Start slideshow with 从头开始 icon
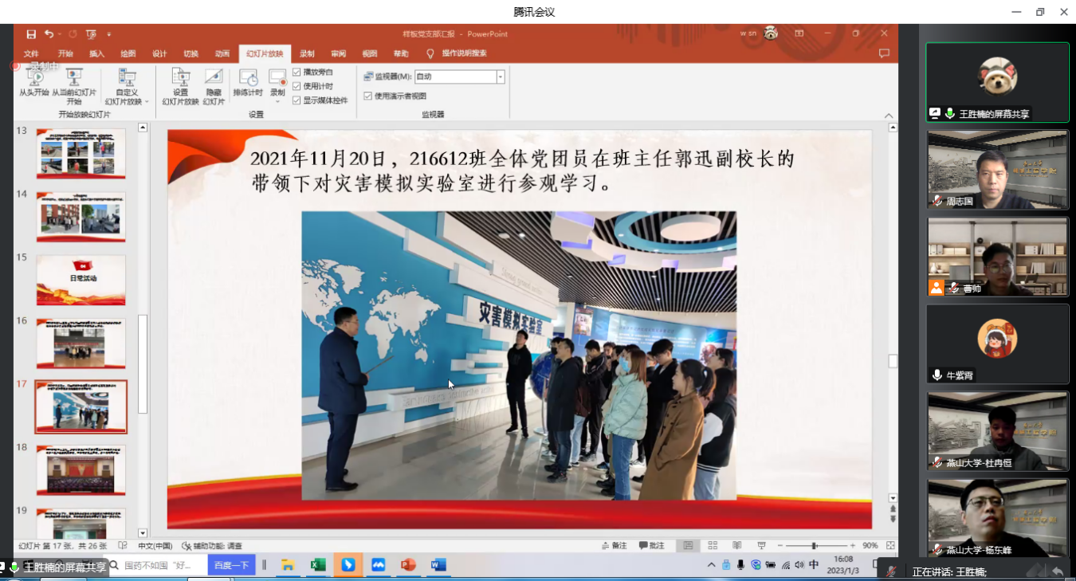This screenshot has height=581, width=1076. pyautogui.click(x=34, y=78)
